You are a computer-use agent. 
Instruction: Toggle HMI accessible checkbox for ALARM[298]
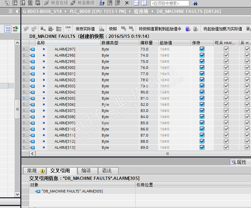click(x=226, y=55)
